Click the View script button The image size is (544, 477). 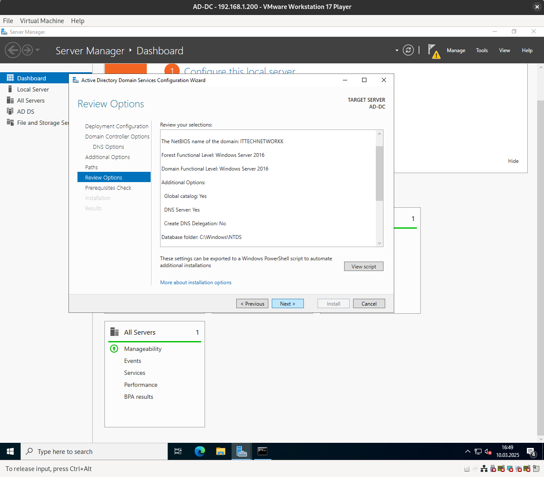tap(363, 266)
